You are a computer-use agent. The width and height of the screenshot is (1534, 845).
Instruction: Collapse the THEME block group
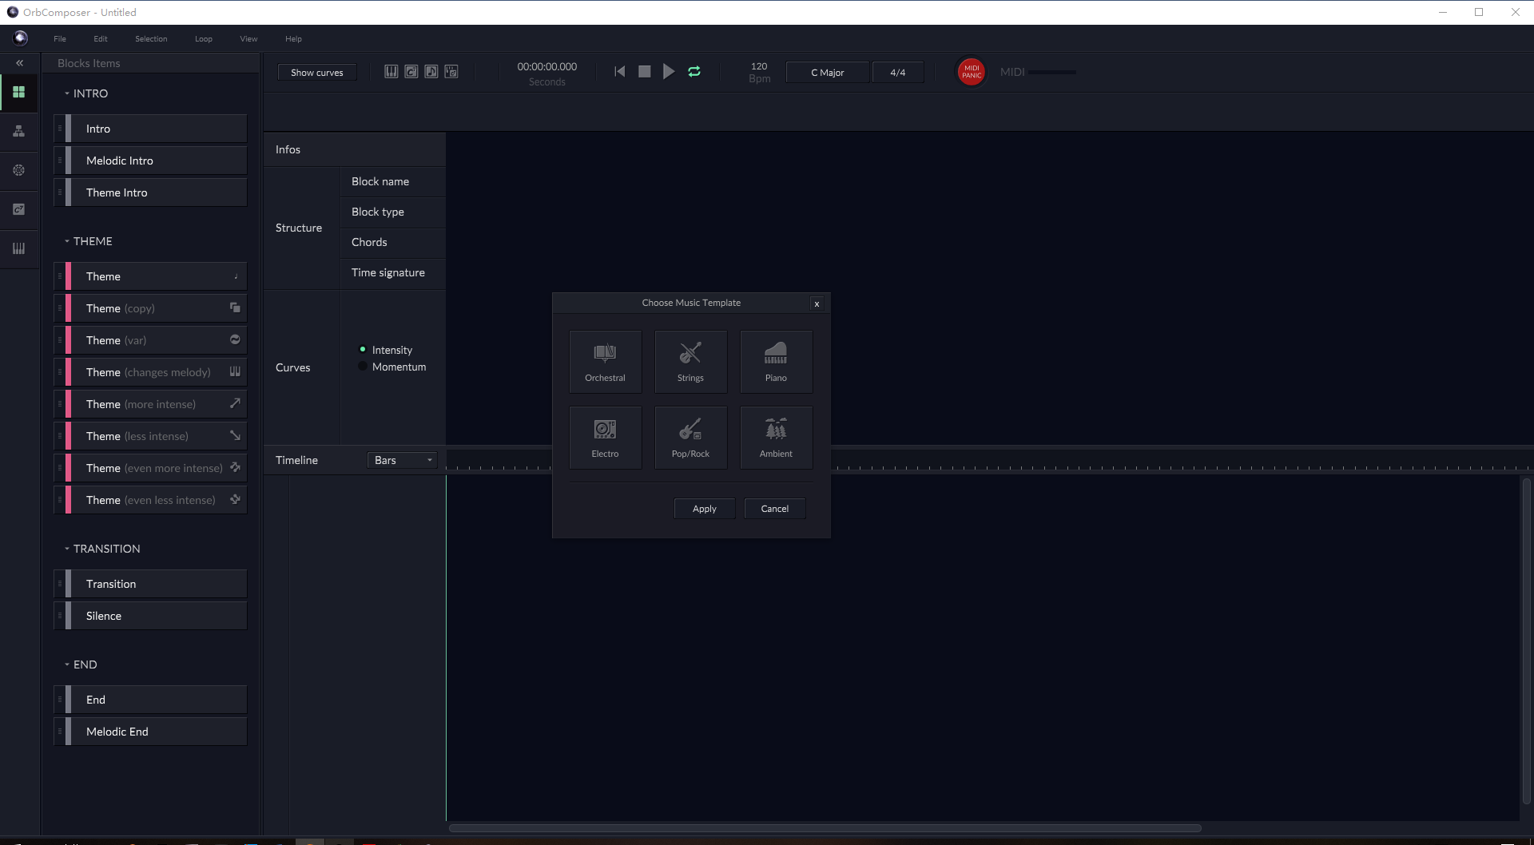[x=67, y=241]
